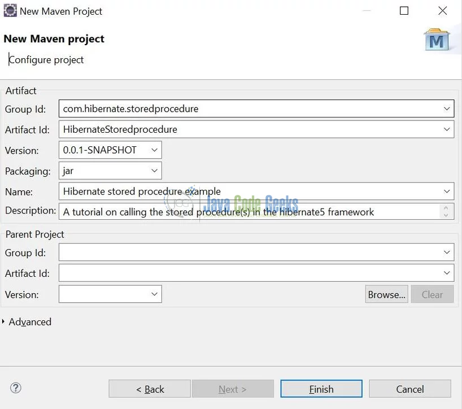
Task: Open the Artifact Group Id dropdown arrow
Action: pyautogui.click(x=447, y=108)
